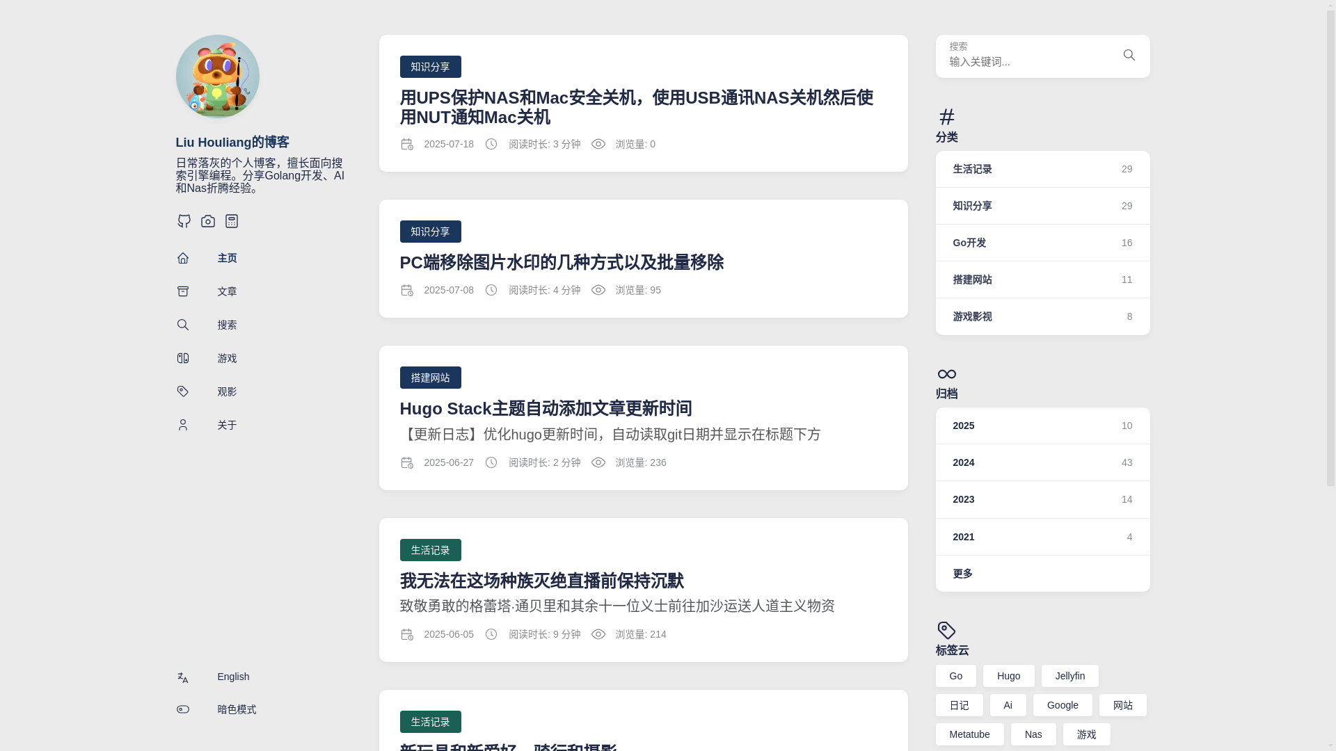Image resolution: width=1336 pixels, height=751 pixels.
Task: Select the 网站 tag
Action: click(x=1122, y=705)
